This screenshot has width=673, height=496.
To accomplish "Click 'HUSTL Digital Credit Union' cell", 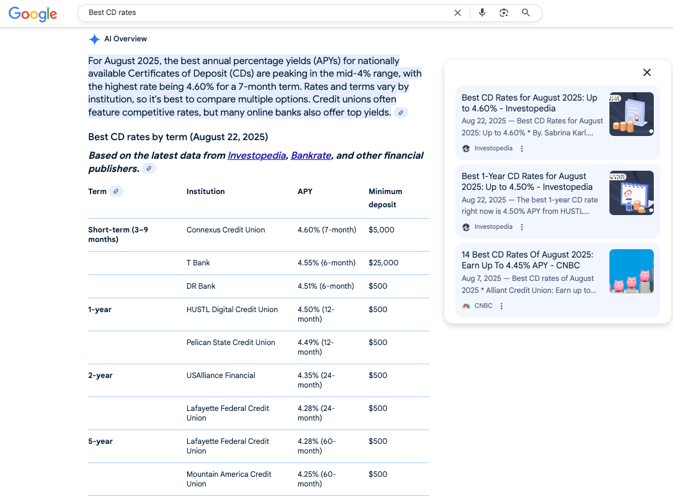I will point(232,310).
